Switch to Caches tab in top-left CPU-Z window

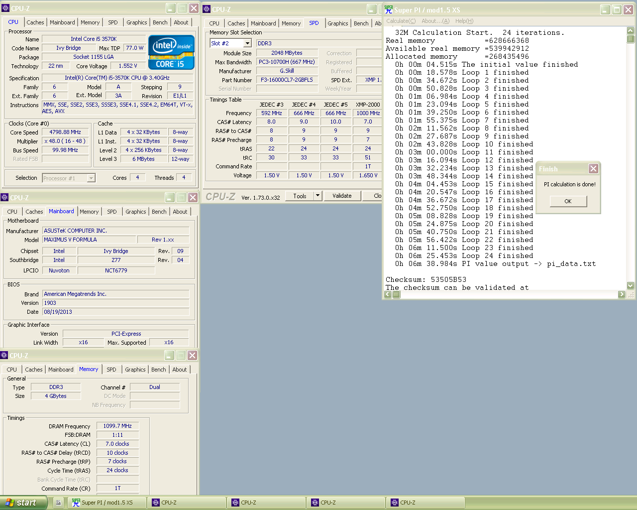tap(35, 22)
